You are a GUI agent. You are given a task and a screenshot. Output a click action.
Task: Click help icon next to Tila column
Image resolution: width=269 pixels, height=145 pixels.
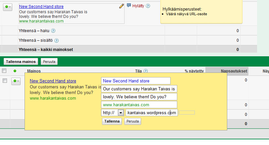point(145,71)
